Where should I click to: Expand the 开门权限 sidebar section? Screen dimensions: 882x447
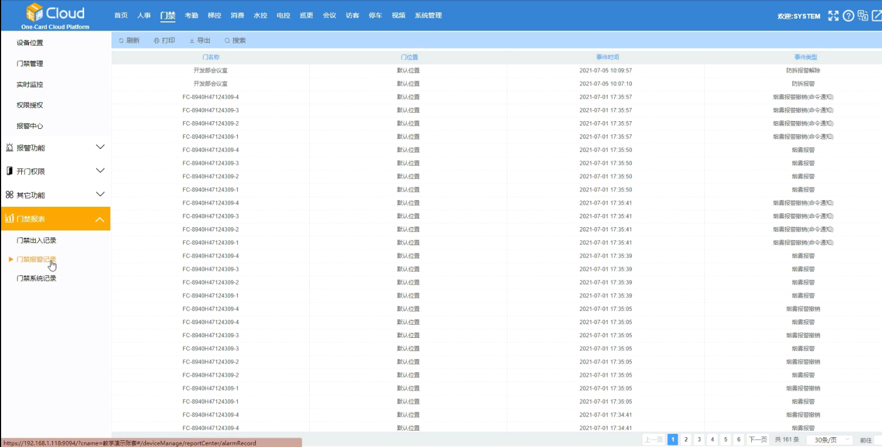click(x=55, y=171)
